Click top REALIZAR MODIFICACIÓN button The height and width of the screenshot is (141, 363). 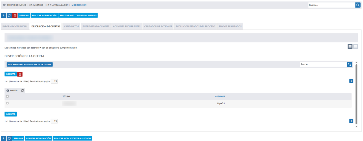tap(44, 15)
